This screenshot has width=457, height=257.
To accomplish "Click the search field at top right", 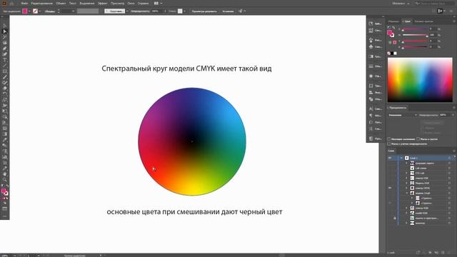I will [435, 3].
